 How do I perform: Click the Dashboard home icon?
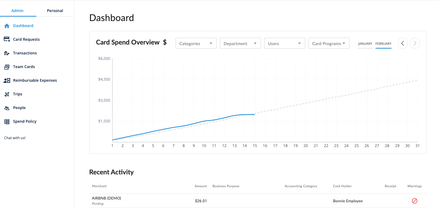coord(7,26)
